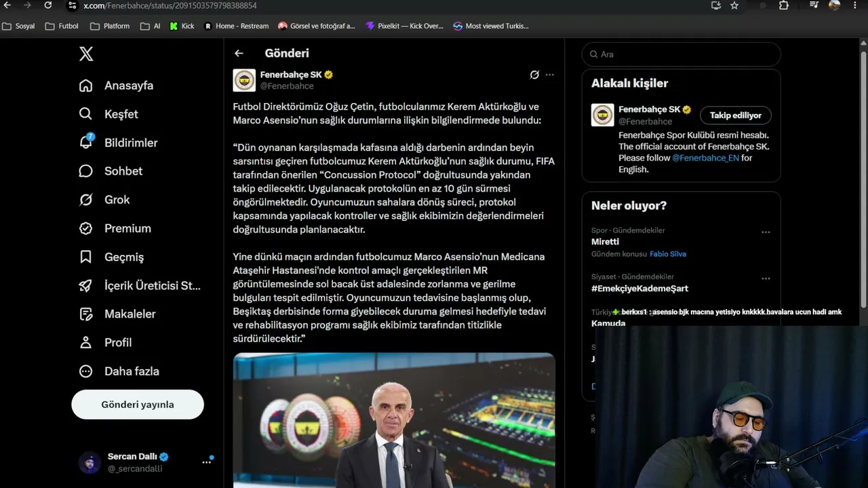Open the Premium page

[x=115, y=228]
